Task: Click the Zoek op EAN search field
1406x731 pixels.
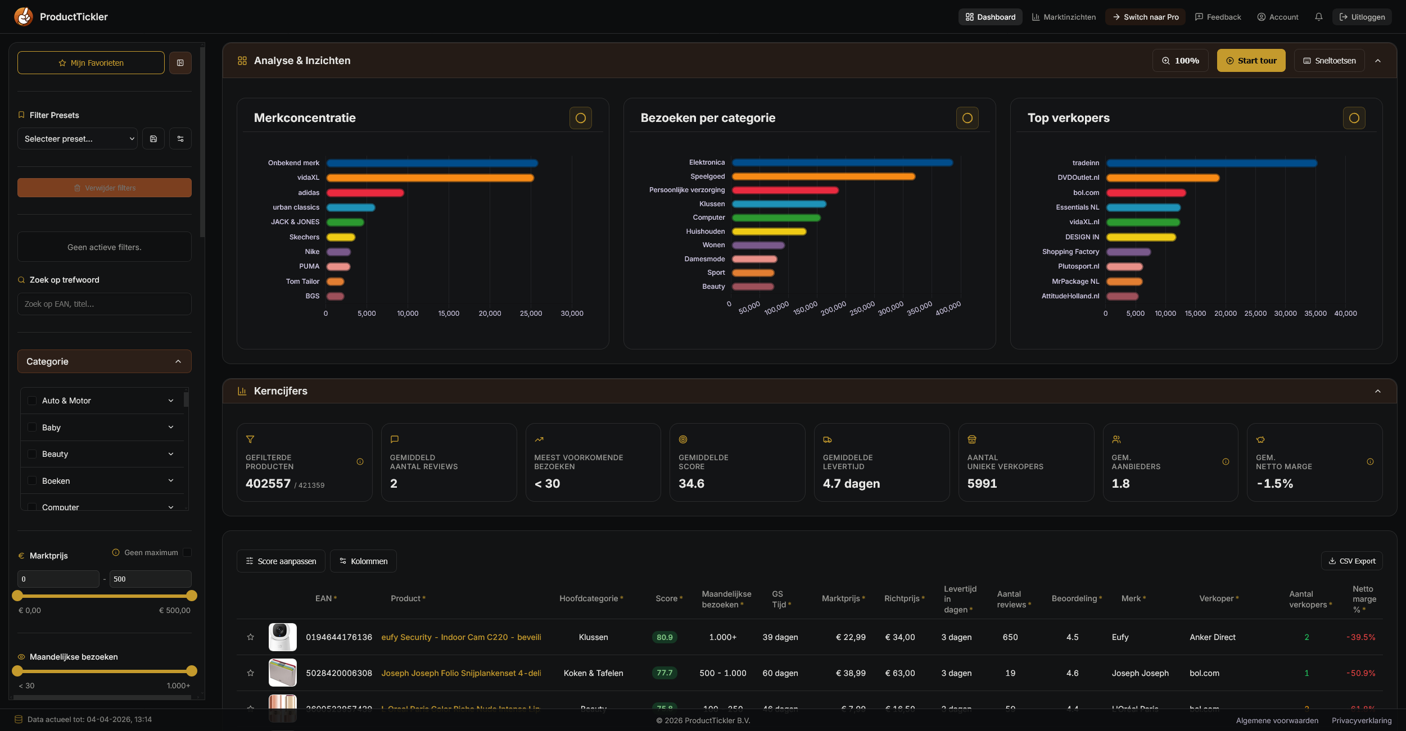Action: [105, 304]
